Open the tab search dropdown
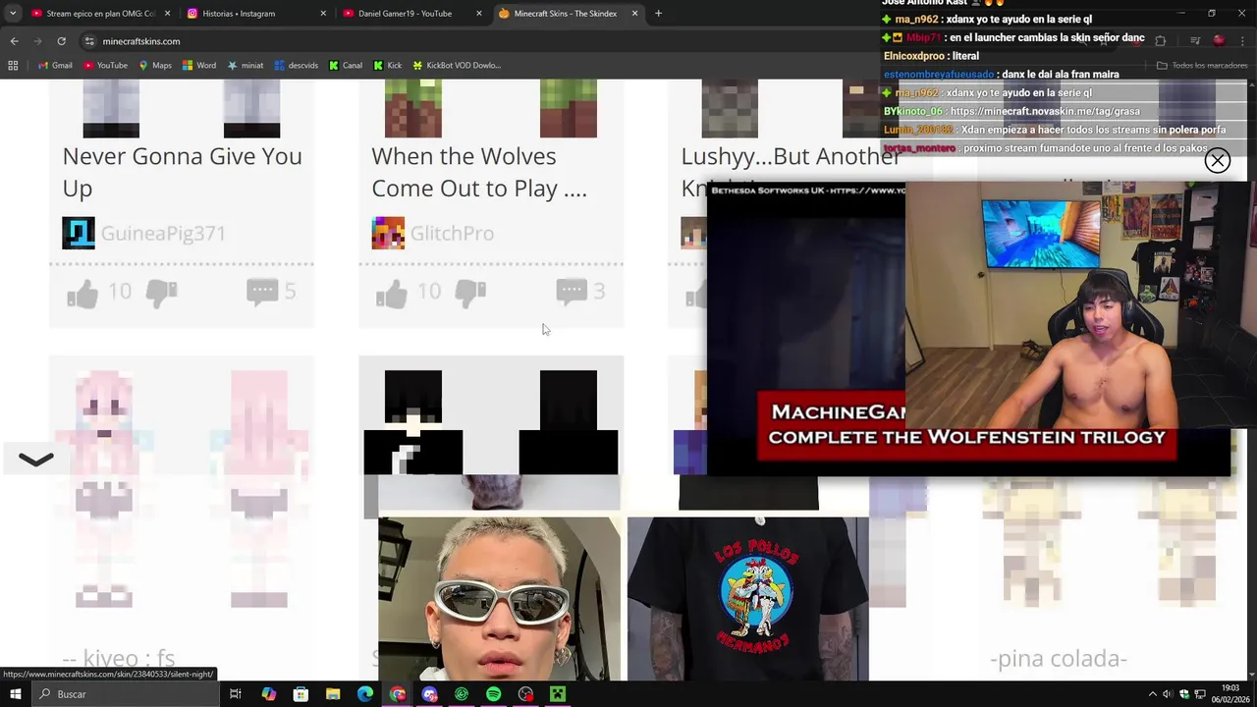Viewport: 1257px width, 707px height. coord(13,14)
